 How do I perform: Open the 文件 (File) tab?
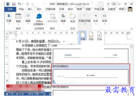point(10,9)
